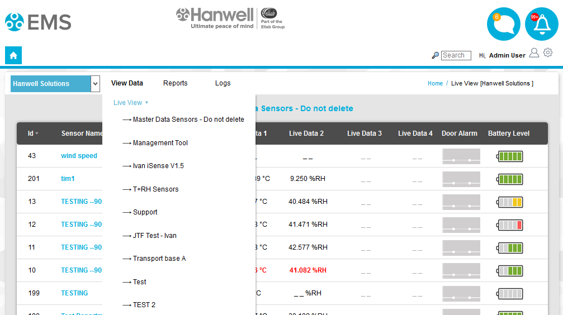Click battery level icon for wind speed

(509, 156)
